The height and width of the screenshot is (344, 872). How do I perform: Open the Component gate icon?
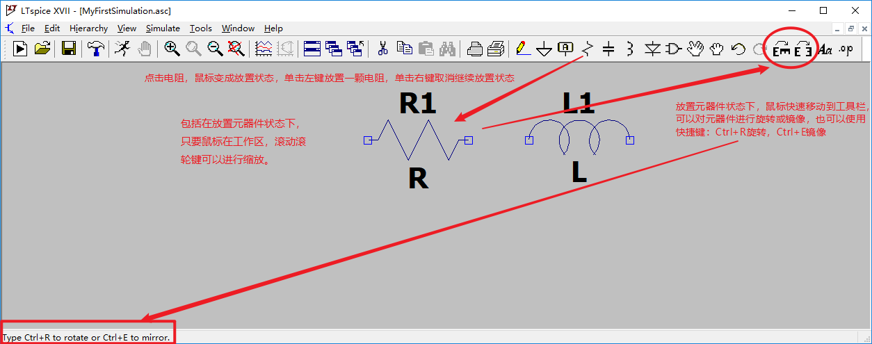click(x=674, y=49)
